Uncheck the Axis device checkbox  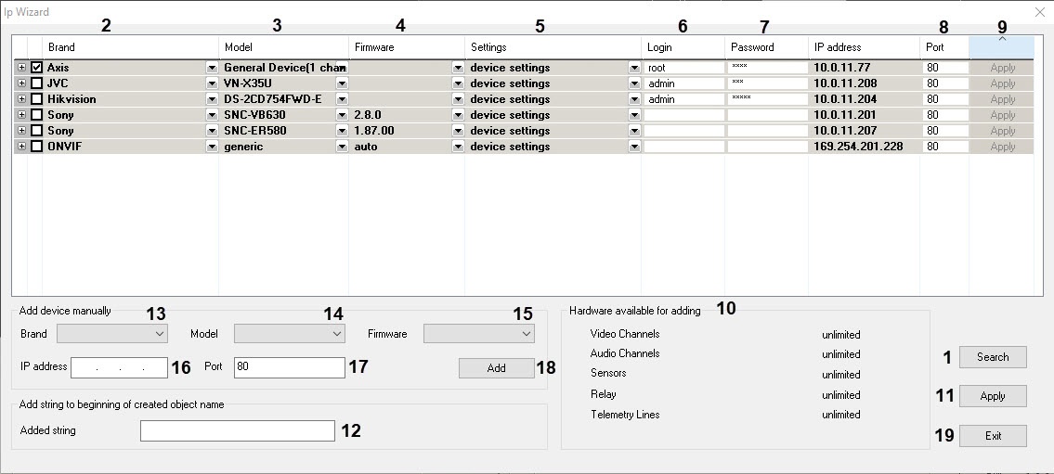37,68
